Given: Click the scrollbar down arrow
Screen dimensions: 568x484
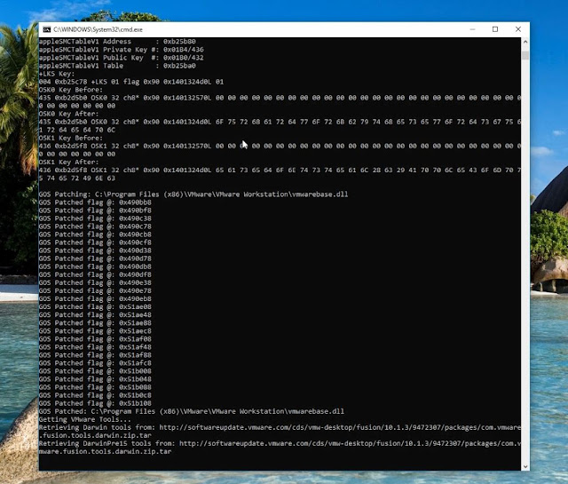Looking at the screenshot, I should [x=525, y=466].
